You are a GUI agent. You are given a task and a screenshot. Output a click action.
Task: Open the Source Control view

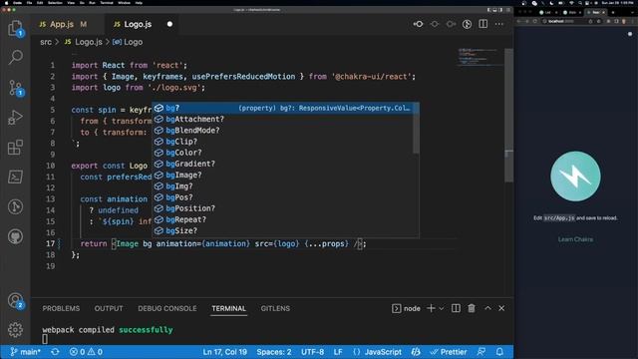tap(16, 88)
